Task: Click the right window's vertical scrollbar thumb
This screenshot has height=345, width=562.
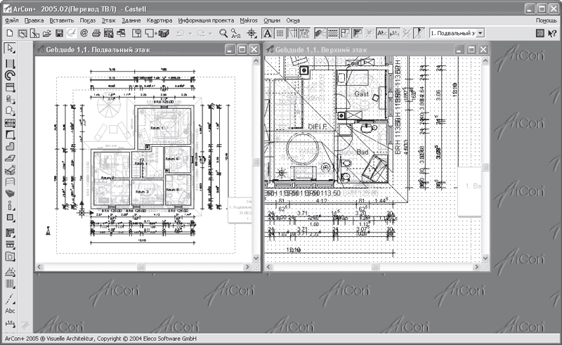Action: pyautogui.click(x=485, y=166)
